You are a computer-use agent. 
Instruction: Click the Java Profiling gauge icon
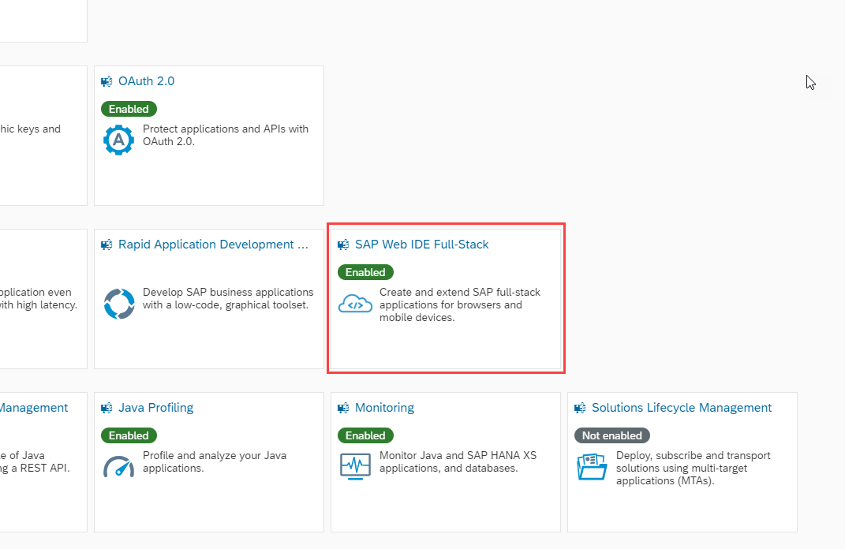coord(118,466)
